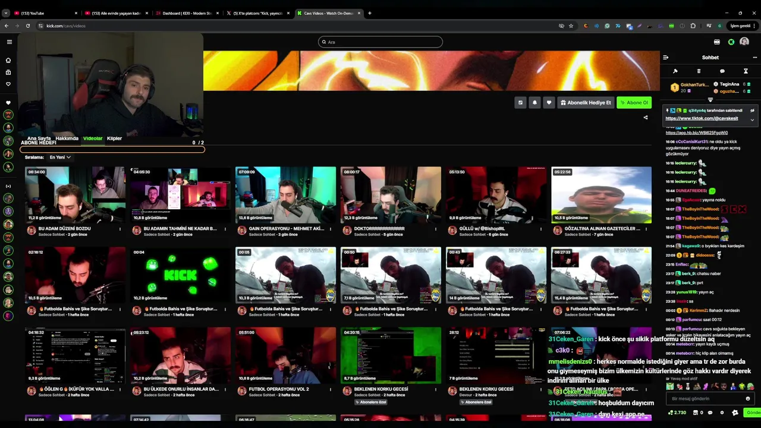The height and width of the screenshot is (428, 761).
Task: Open the app.hb.biz link in chat
Action: 696,133
